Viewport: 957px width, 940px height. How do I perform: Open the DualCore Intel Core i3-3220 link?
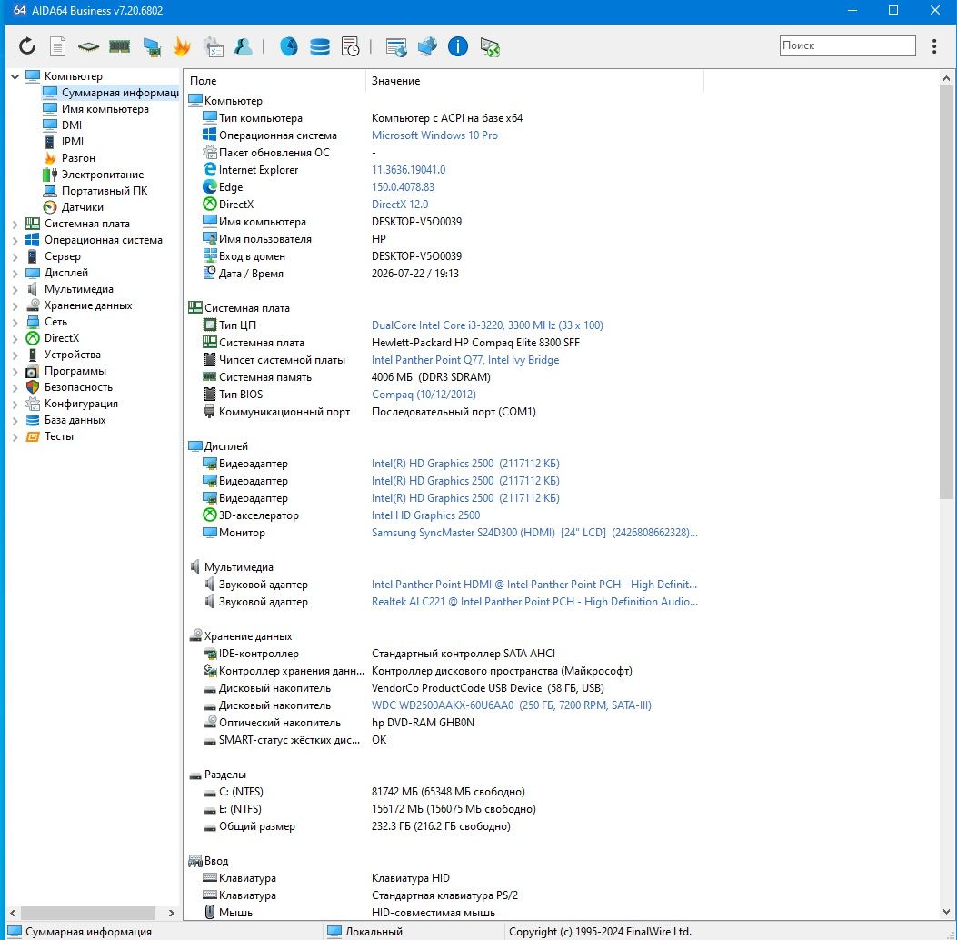[x=487, y=325]
